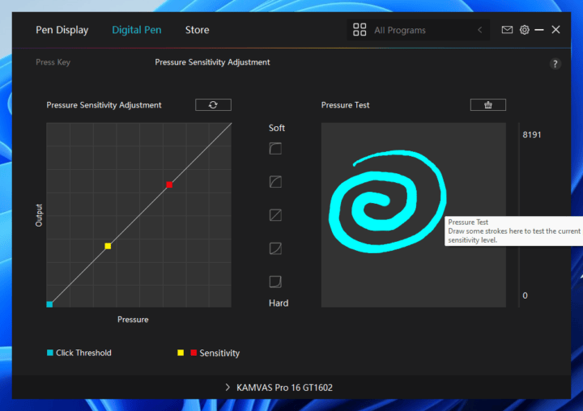Click the yellow sensitivity curve point
Image resolution: width=583 pixels, height=411 pixels.
pyautogui.click(x=108, y=246)
